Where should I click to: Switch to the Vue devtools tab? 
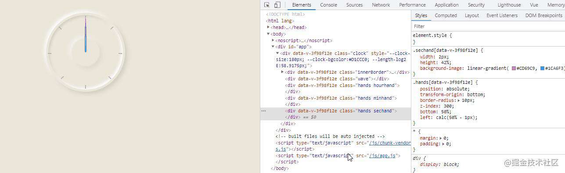534,5
